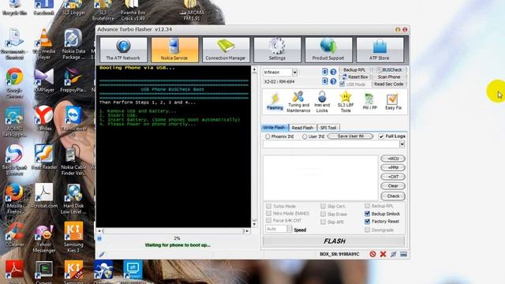Click the Scan Phone button
The image size is (505, 284).
[389, 77]
